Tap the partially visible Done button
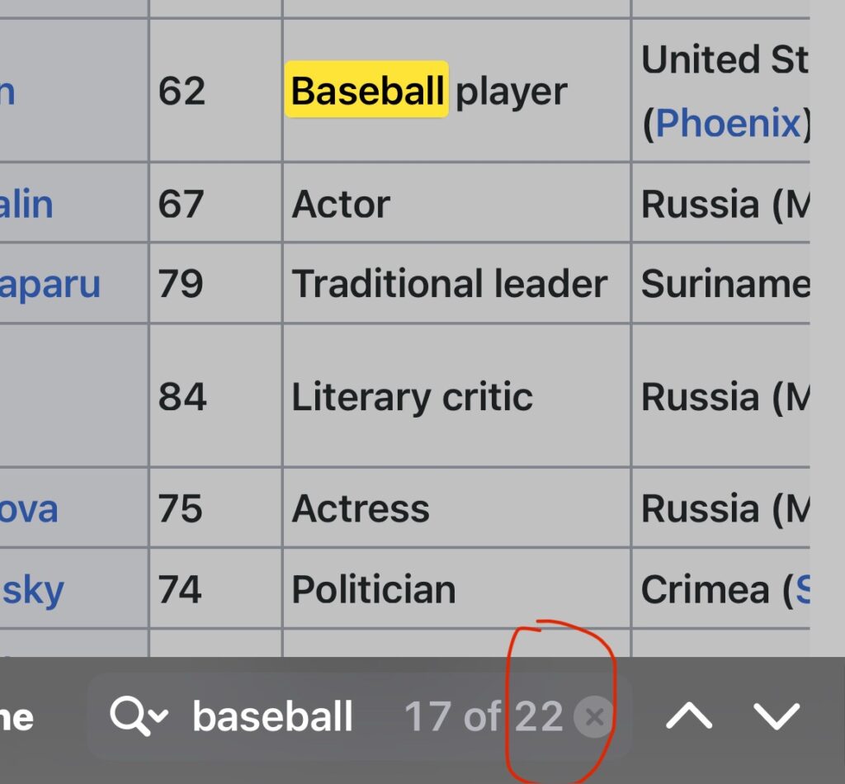The image size is (845, 784). coord(17,717)
